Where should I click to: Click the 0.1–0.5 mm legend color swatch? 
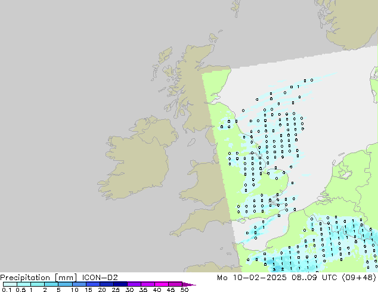[x=10, y=284]
